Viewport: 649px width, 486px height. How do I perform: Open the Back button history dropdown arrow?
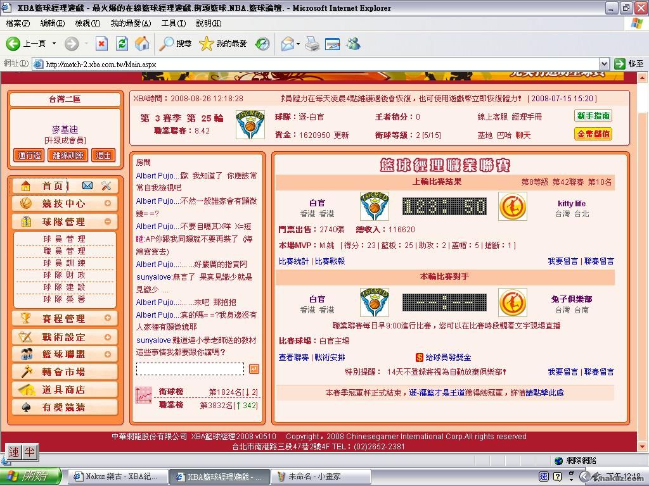coord(54,44)
